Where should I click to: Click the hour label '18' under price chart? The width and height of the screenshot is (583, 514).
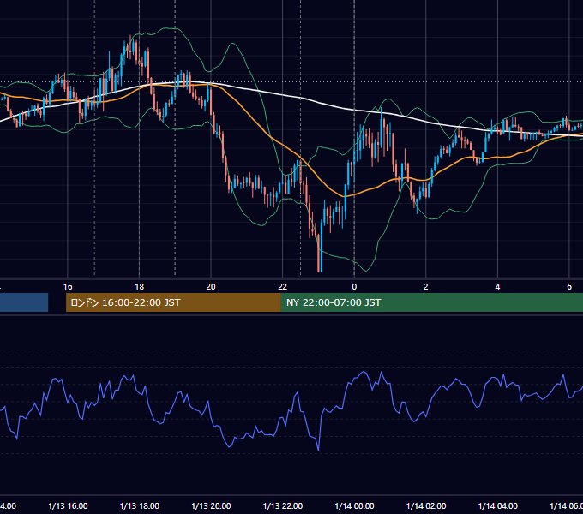(140, 287)
